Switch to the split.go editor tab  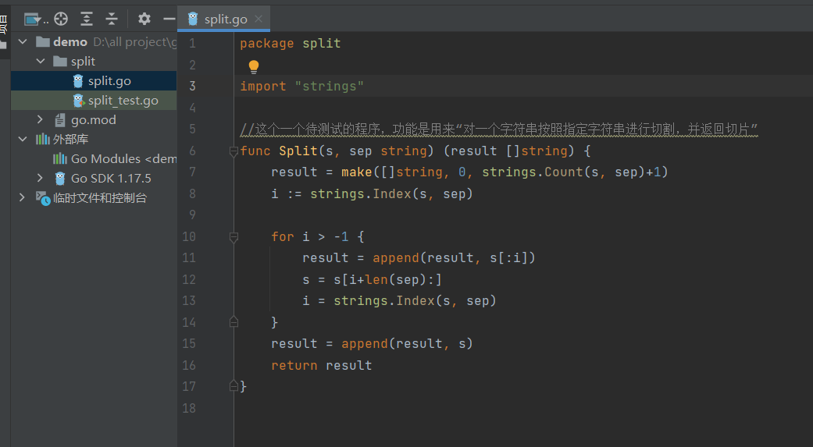click(x=225, y=20)
